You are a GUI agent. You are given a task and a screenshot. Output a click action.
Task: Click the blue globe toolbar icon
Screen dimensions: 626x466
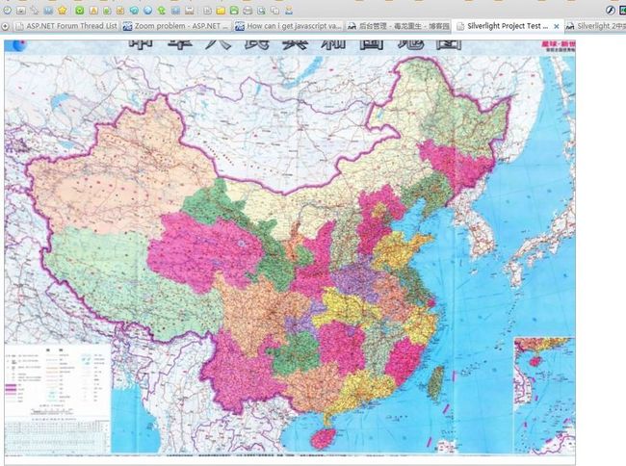[147, 11]
